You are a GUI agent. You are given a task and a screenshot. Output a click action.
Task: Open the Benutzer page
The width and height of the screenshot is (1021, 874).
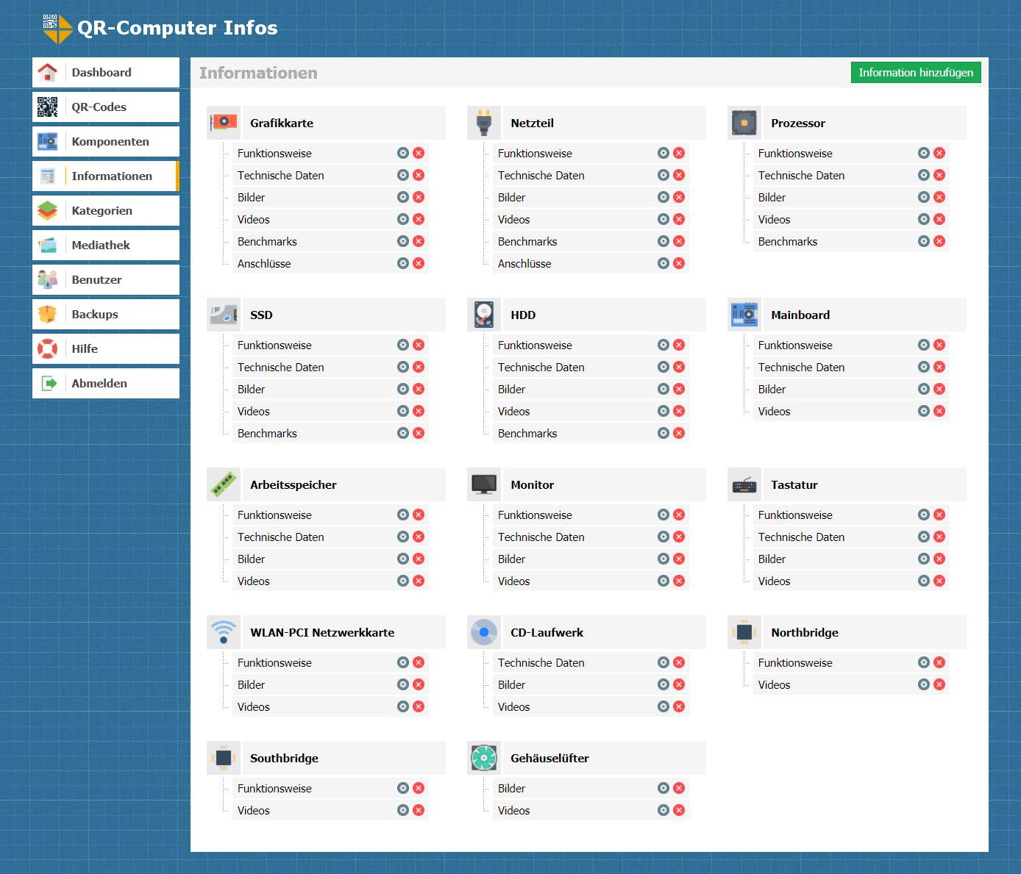coord(106,279)
